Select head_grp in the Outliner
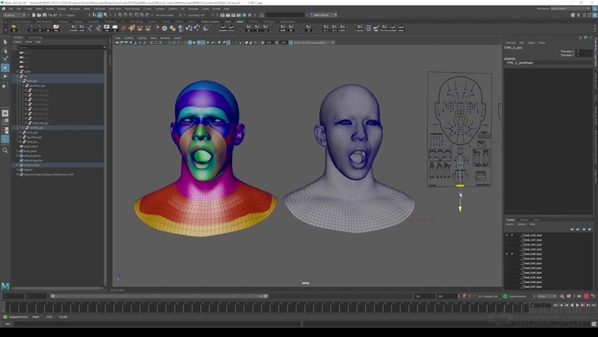Screen dimensions: 598x337 (32, 81)
